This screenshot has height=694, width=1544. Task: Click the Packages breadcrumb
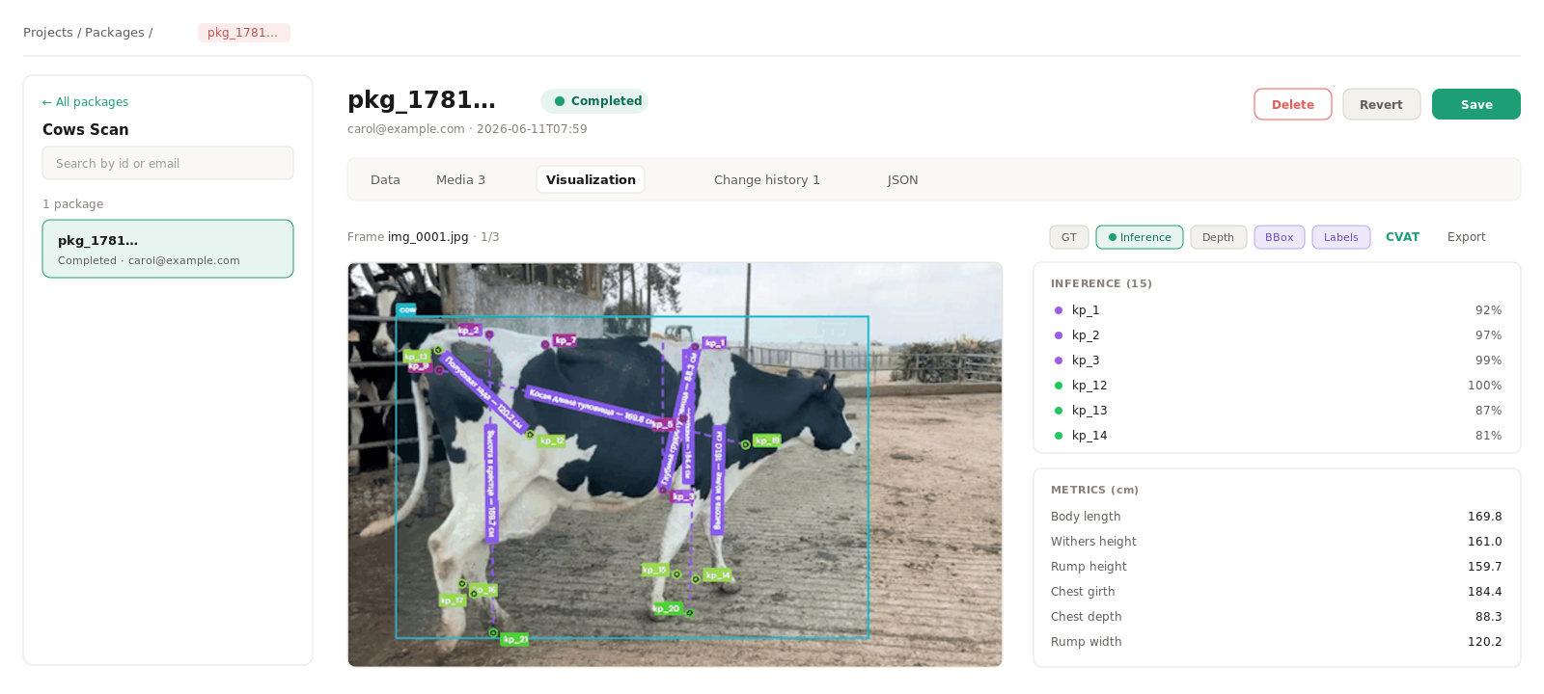(x=115, y=33)
